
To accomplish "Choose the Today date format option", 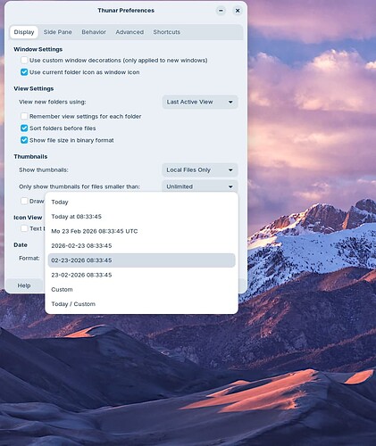I will pyautogui.click(x=141, y=202).
